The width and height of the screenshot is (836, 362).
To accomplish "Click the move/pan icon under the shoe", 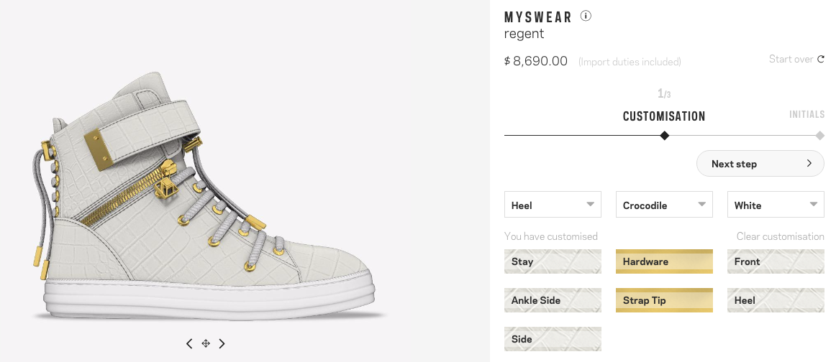I will (x=206, y=344).
